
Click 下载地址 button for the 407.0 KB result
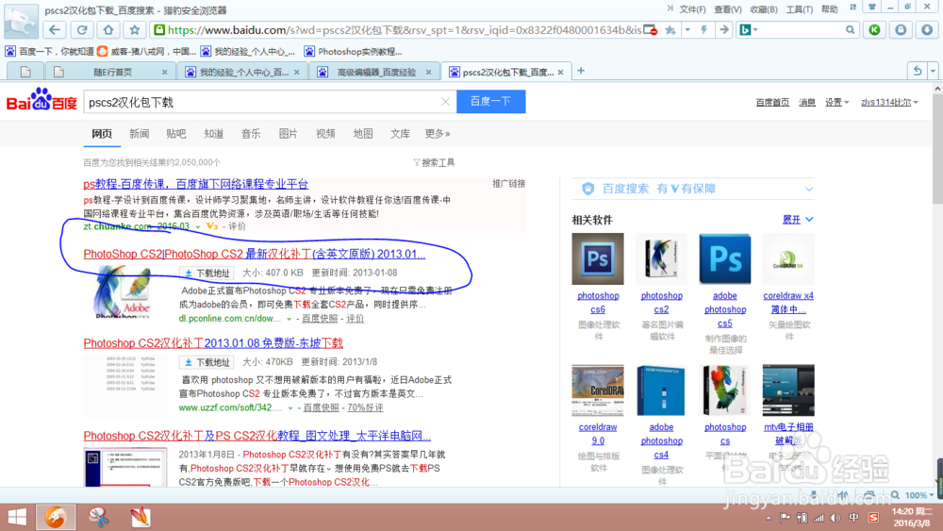207,273
